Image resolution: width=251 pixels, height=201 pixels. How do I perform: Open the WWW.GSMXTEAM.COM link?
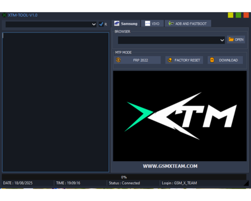[170, 166]
